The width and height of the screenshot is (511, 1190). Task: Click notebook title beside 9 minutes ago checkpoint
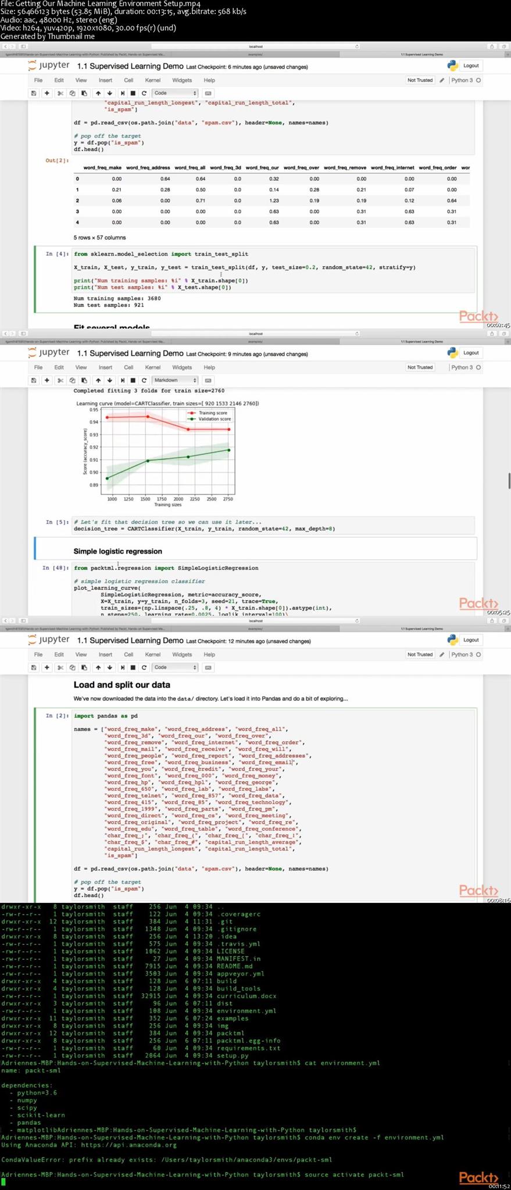click(x=130, y=353)
